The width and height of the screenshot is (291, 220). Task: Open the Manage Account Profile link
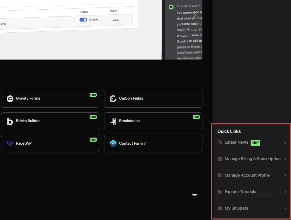coord(247,175)
